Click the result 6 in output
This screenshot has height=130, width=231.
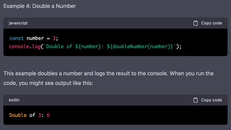pos(48,115)
